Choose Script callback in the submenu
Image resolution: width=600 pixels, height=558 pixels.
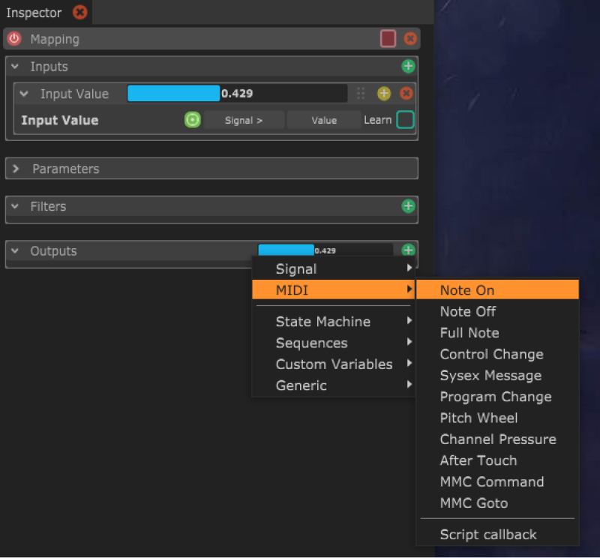(488, 535)
